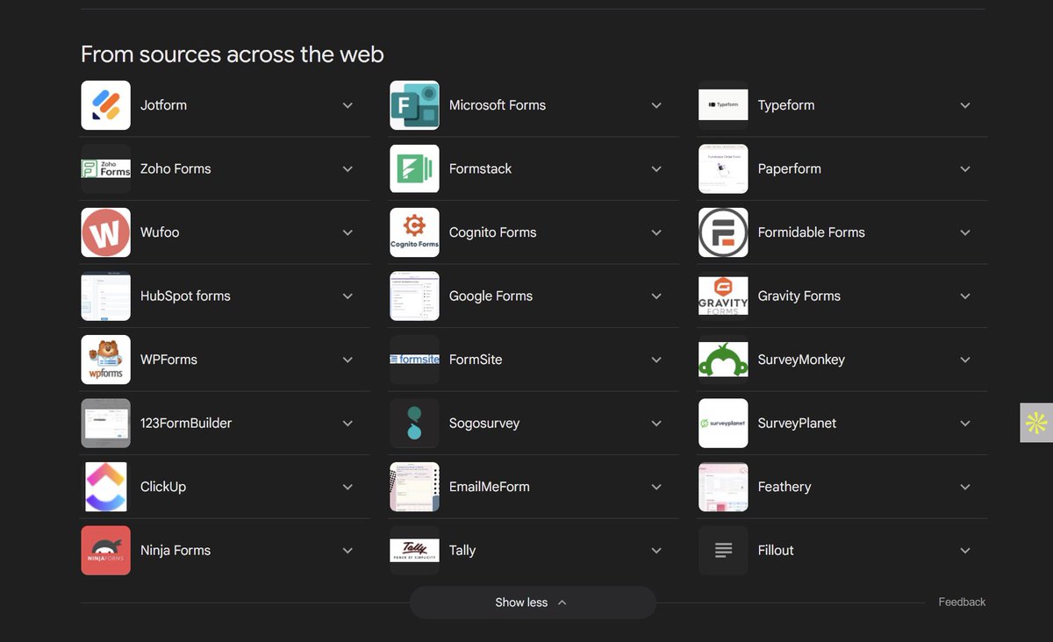Expand the Formstack row chevron
Viewport: 1053px width, 642px height.
pyautogui.click(x=656, y=168)
